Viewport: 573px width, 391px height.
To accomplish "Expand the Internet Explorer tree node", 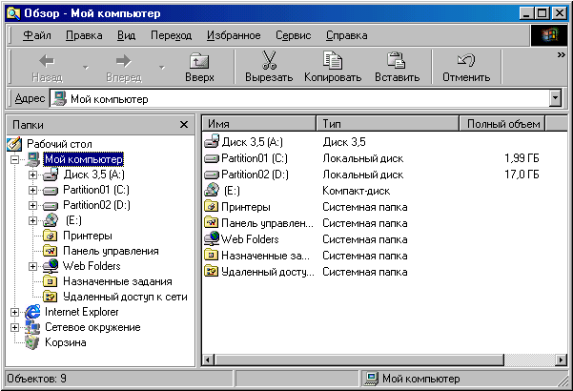I will coord(15,312).
